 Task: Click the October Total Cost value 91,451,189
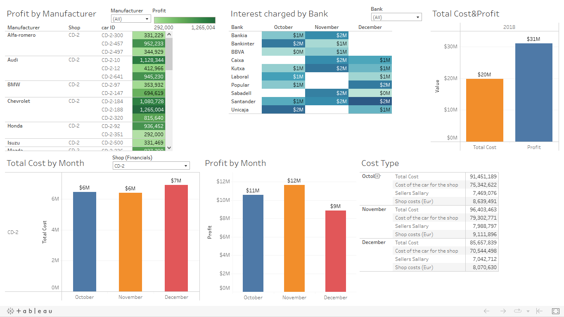point(483,177)
